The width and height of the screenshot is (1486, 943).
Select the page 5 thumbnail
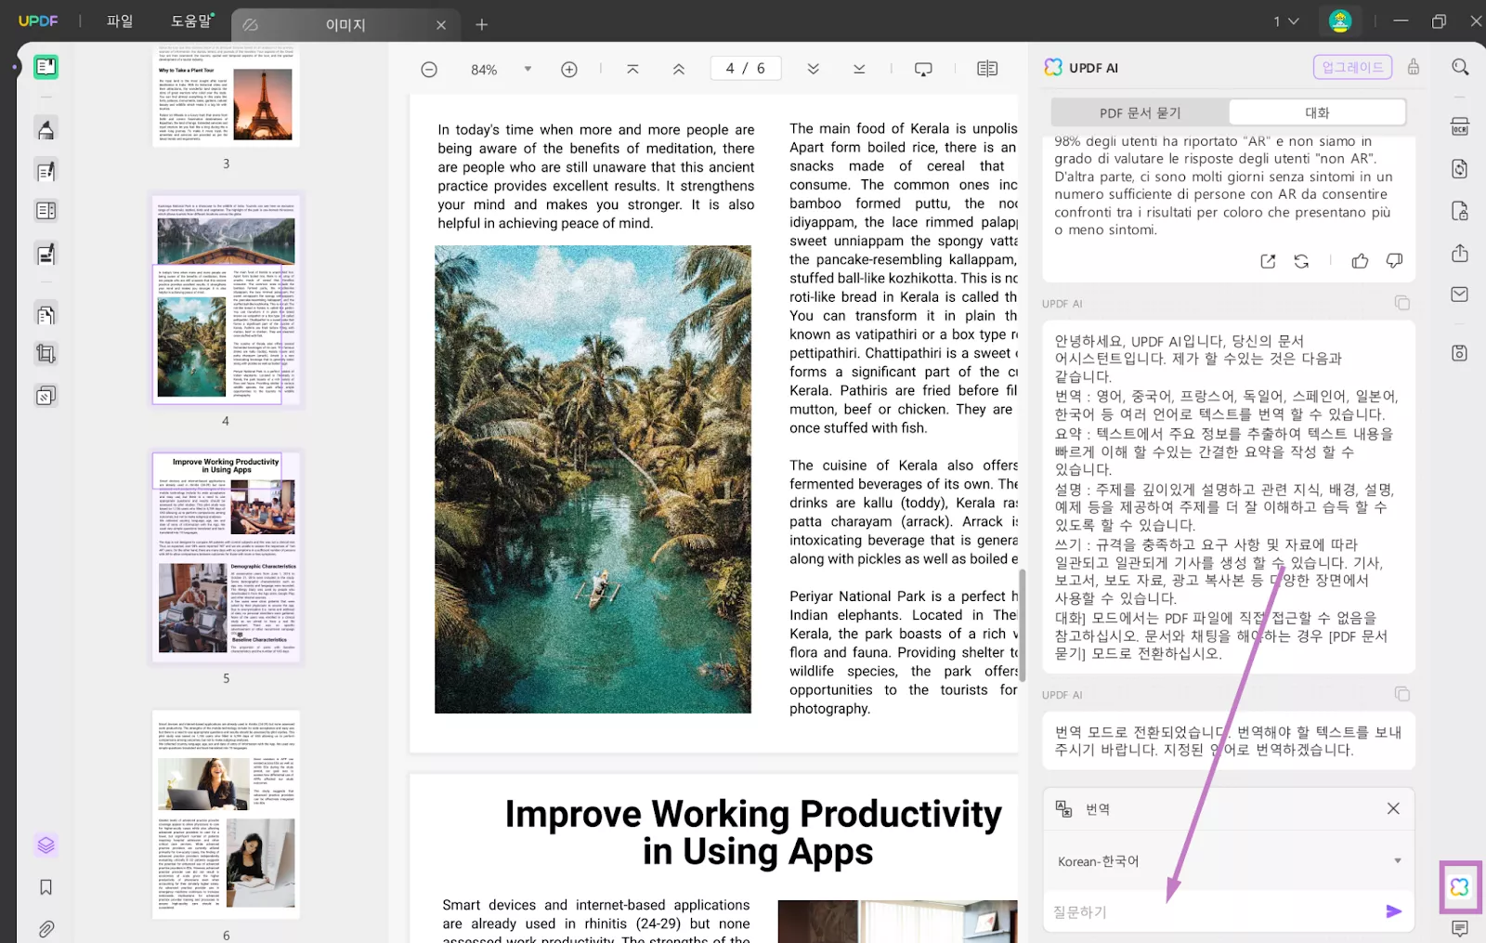pyautogui.click(x=226, y=556)
